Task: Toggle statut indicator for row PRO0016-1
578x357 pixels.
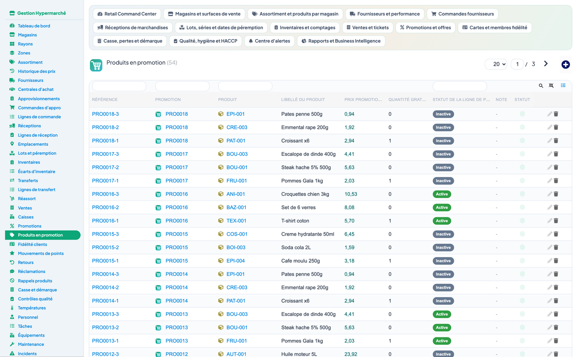Action: click(522, 220)
